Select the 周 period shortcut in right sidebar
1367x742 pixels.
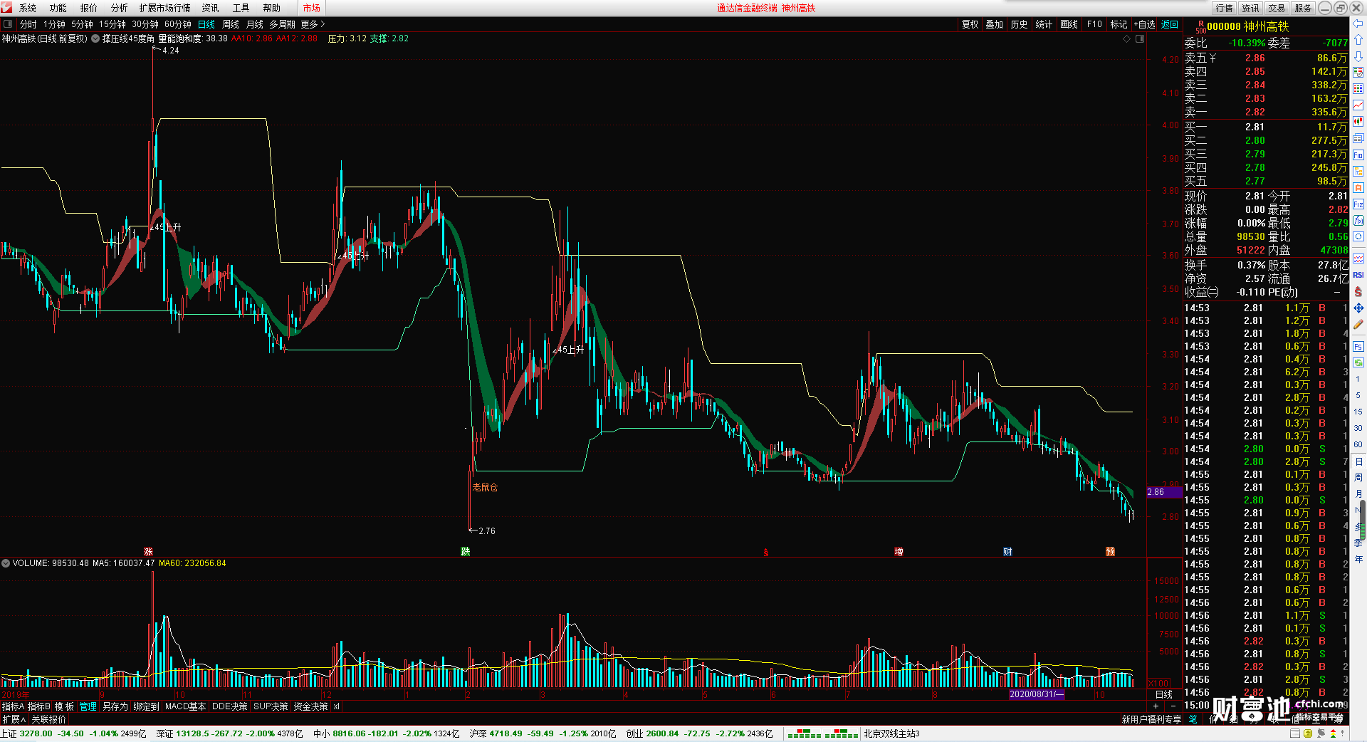click(x=1358, y=477)
